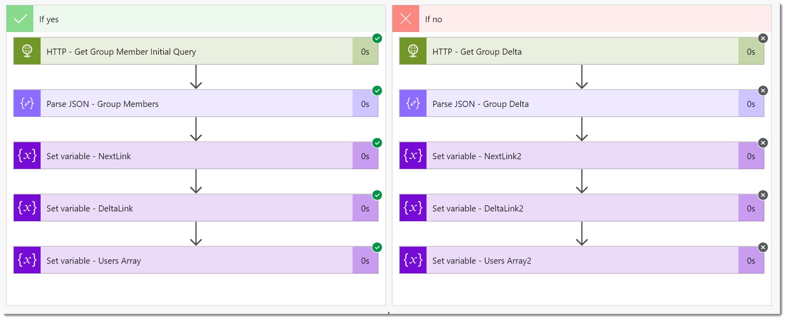Click variable icon of Set variable - Users Array
The image size is (786, 320).
[27, 260]
